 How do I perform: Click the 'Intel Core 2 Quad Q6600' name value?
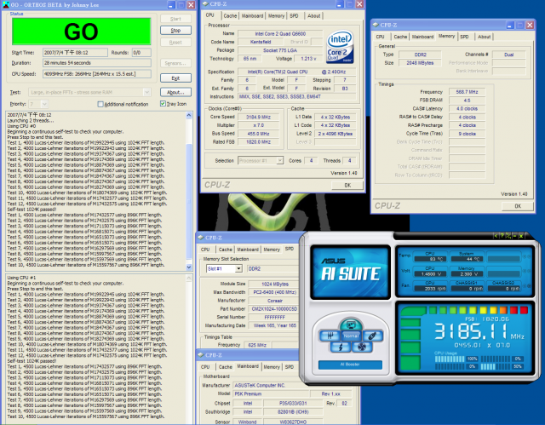[x=280, y=34]
